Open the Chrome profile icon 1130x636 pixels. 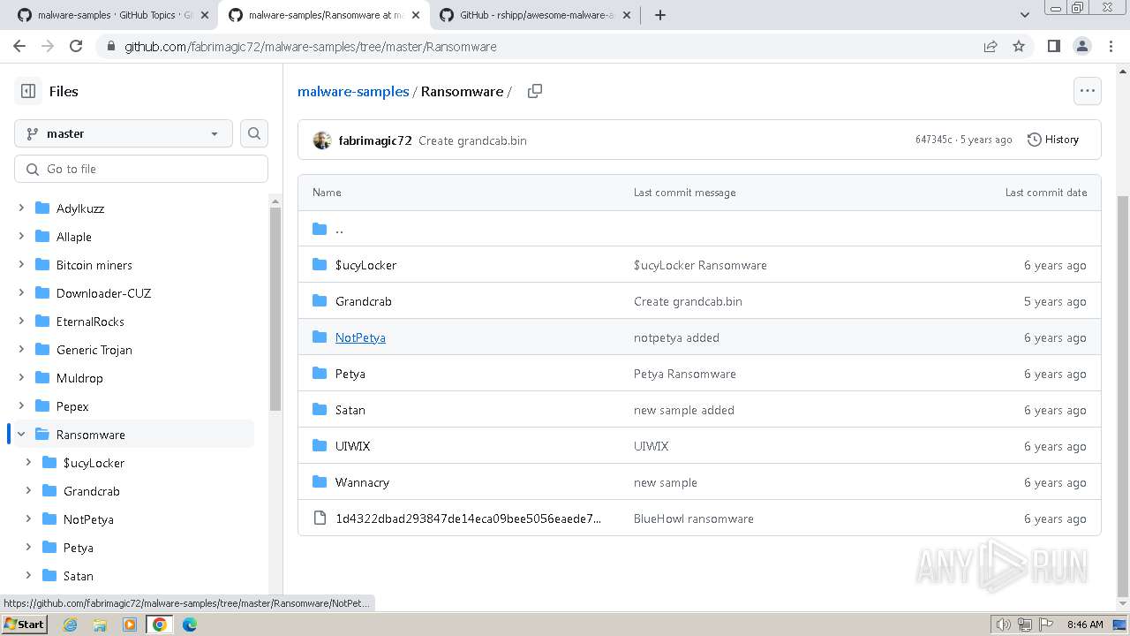[1082, 46]
